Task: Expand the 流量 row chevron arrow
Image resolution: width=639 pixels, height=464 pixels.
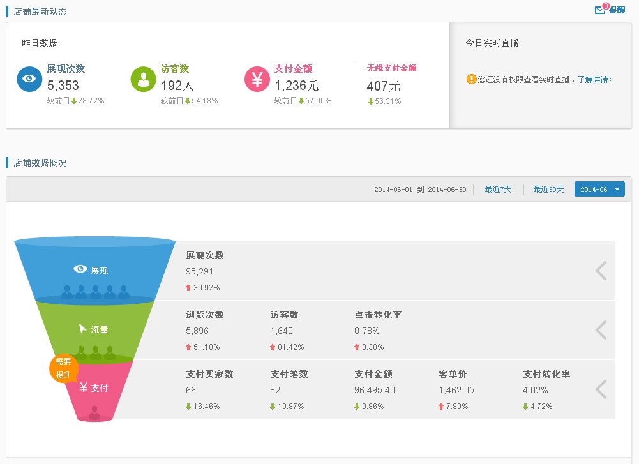Action: [x=601, y=330]
